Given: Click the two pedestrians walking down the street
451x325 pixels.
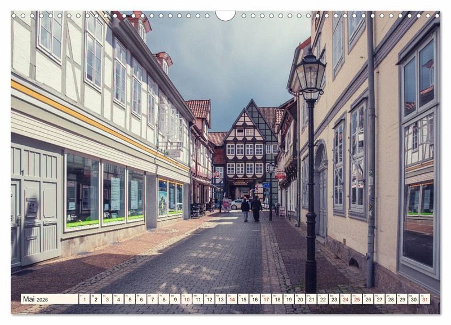Looking at the screenshot, I should [251, 208].
